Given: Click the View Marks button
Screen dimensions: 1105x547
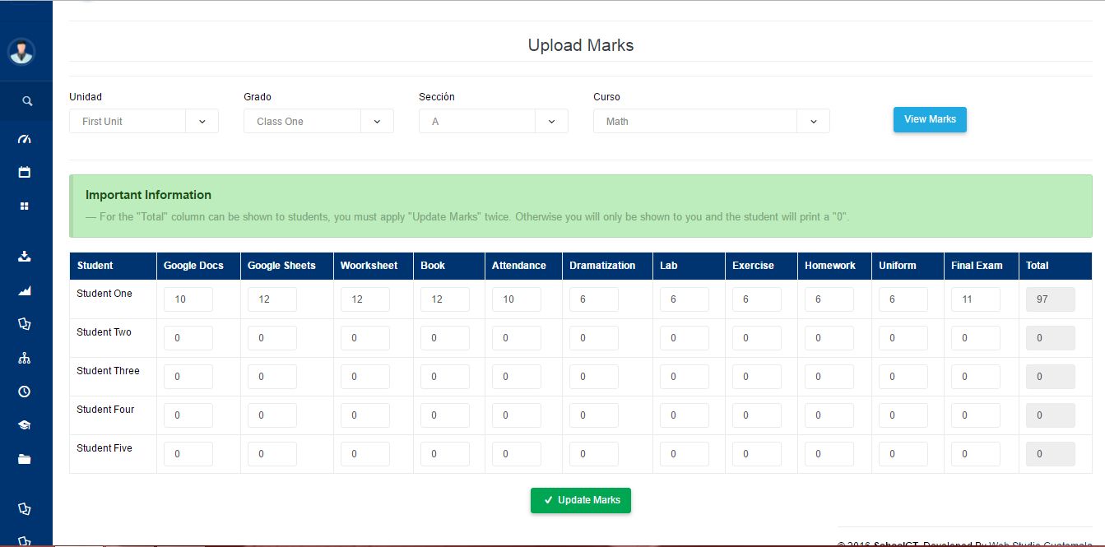Looking at the screenshot, I should [930, 119].
